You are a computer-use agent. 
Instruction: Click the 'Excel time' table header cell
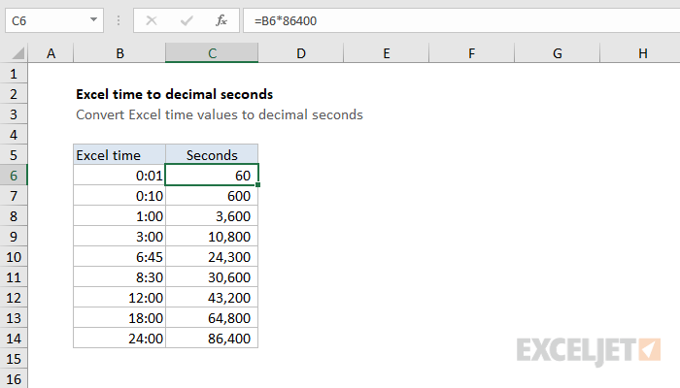click(119, 155)
